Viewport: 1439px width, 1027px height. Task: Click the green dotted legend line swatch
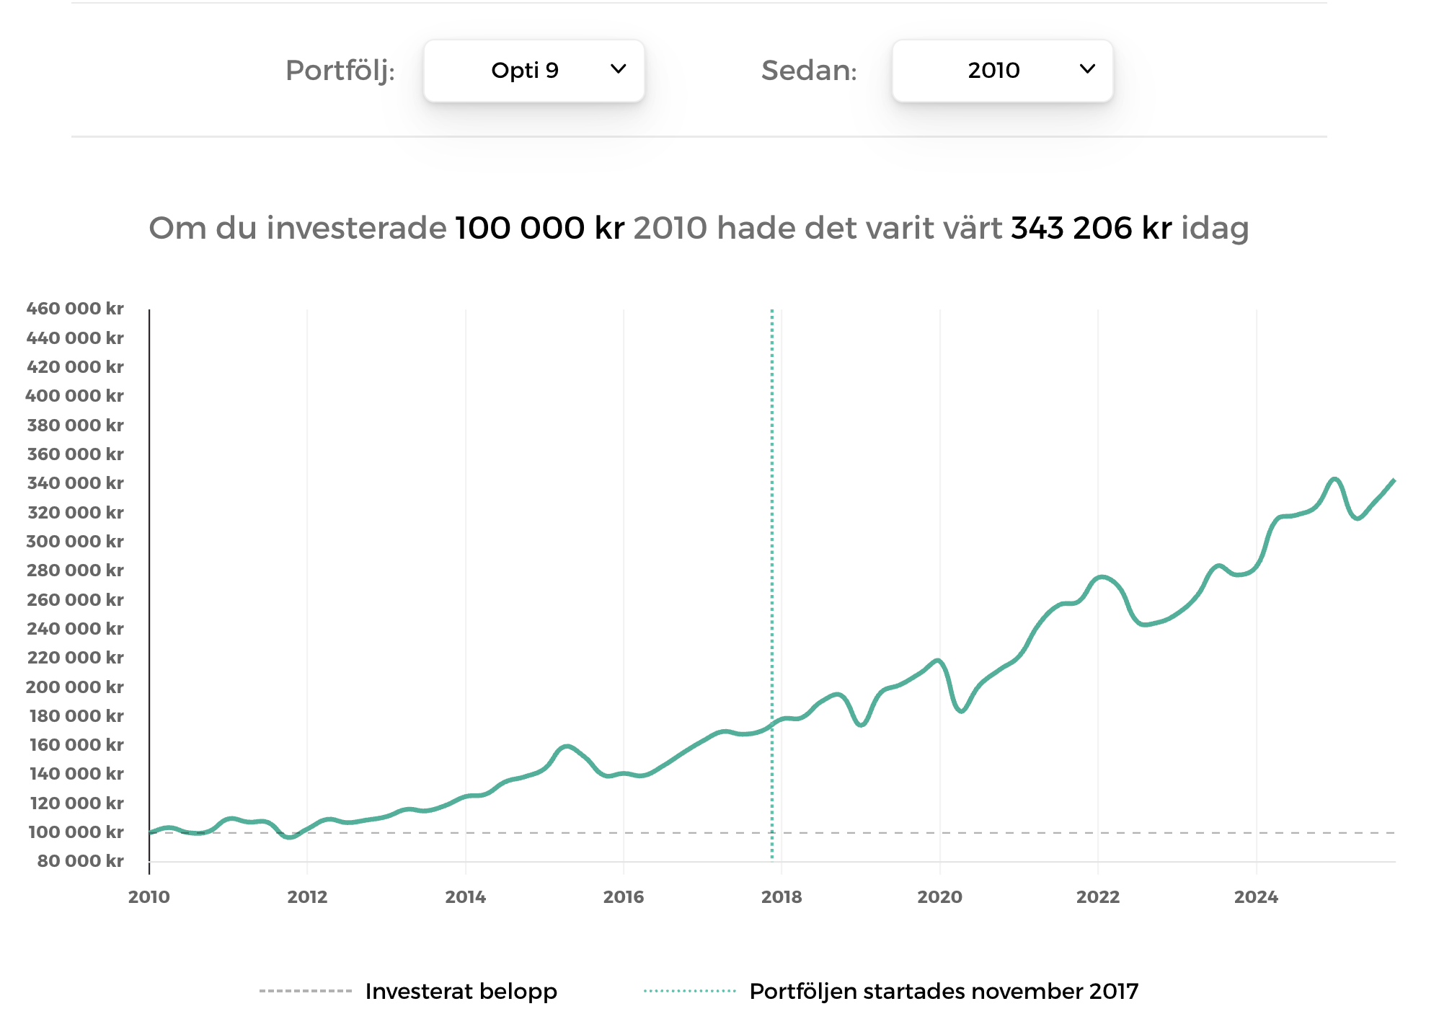pos(689,991)
